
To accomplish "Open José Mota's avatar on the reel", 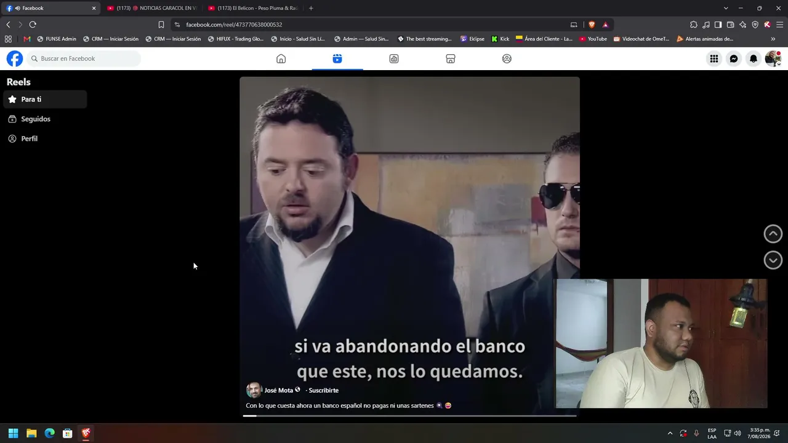I will [x=254, y=390].
